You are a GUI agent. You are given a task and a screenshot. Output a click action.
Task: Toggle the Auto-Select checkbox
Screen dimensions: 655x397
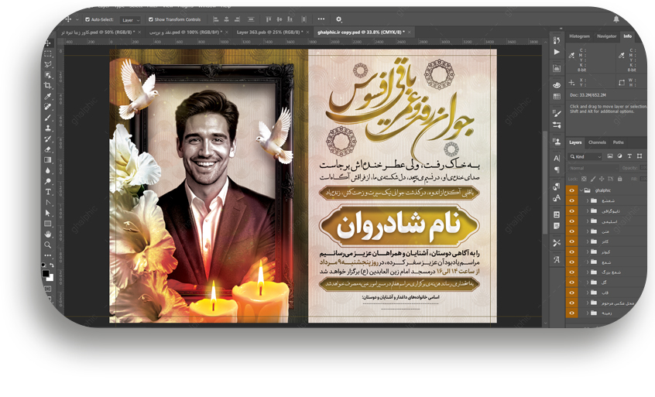coord(87,19)
